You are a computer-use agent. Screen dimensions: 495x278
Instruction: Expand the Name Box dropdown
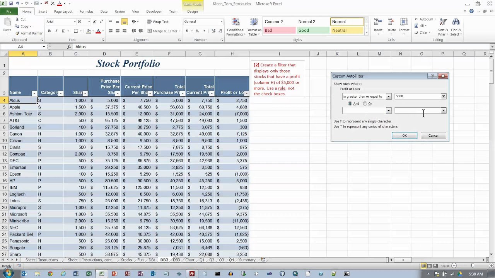click(x=44, y=47)
